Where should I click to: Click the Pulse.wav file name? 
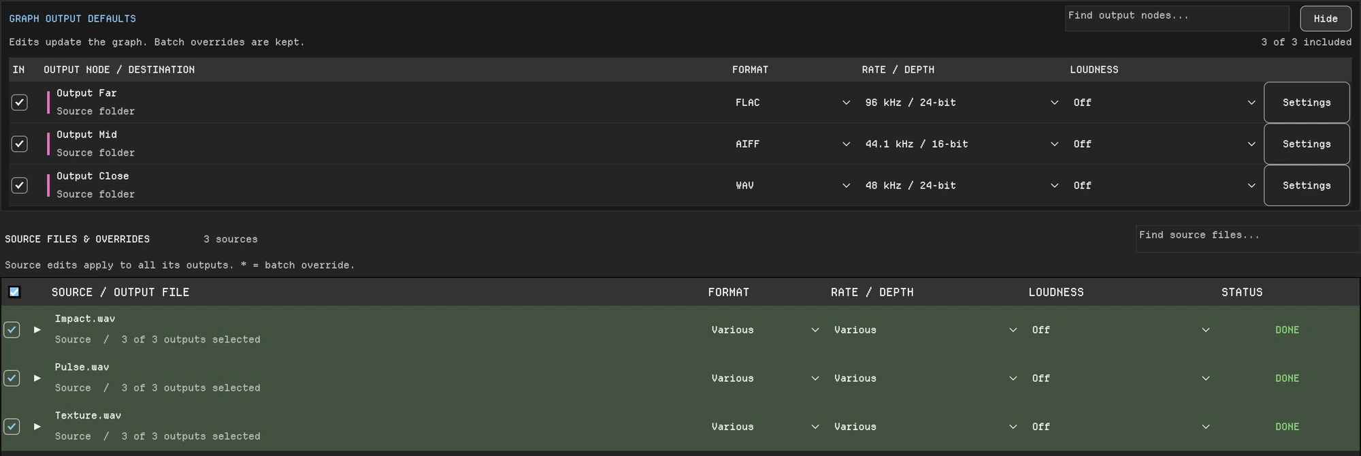[82, 367]
